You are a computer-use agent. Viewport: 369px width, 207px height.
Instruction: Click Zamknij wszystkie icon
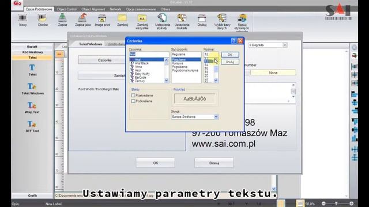coord(142,18)
